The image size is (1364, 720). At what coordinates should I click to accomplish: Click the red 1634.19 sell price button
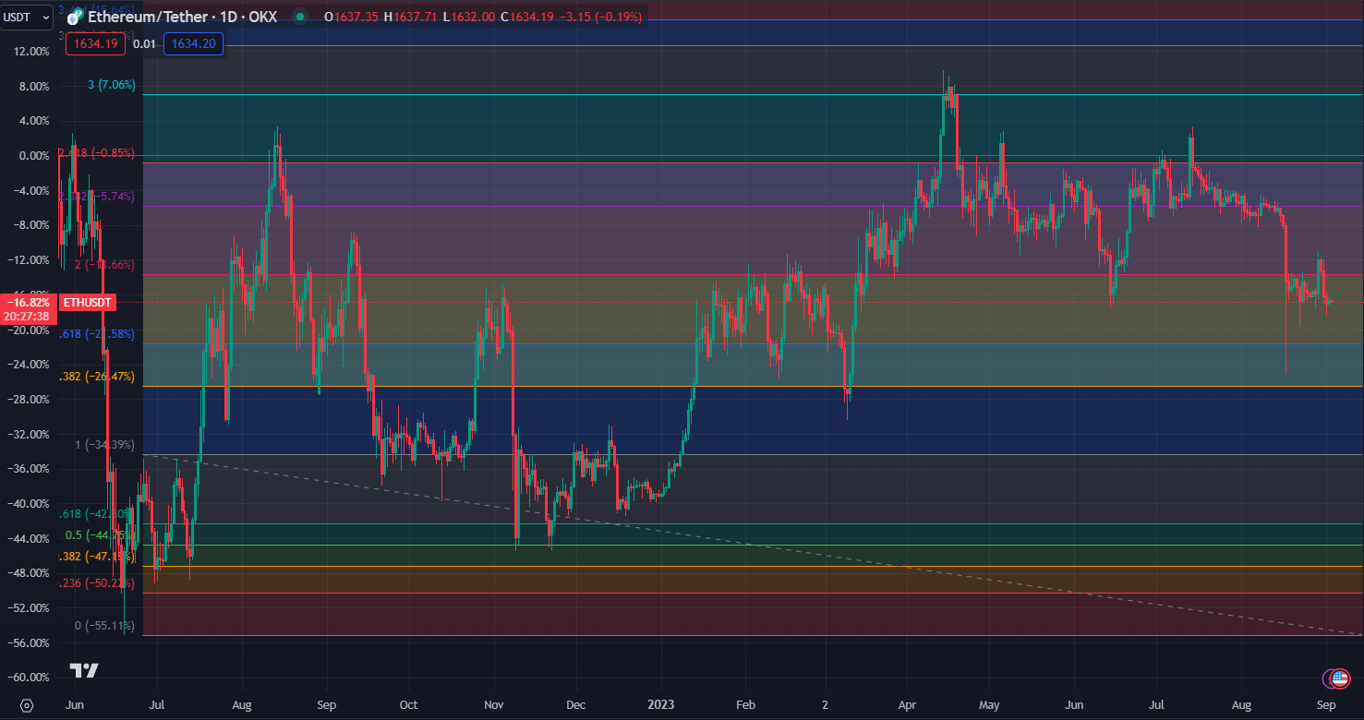click(97, 43)
